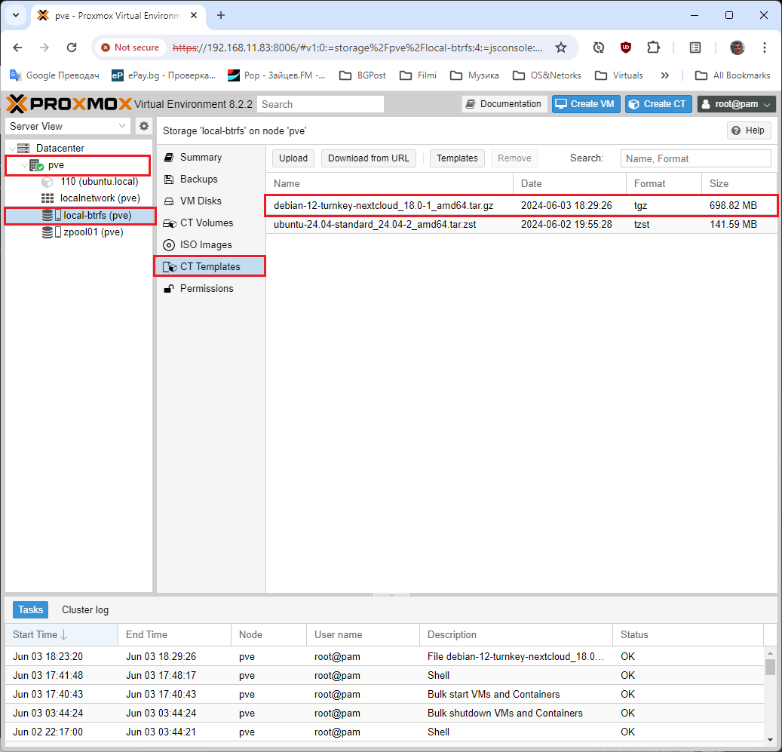The width and height of the screenshot is (782, 752).
Task: Collapse the tasks log panel handle
Action: pos(391,594)
